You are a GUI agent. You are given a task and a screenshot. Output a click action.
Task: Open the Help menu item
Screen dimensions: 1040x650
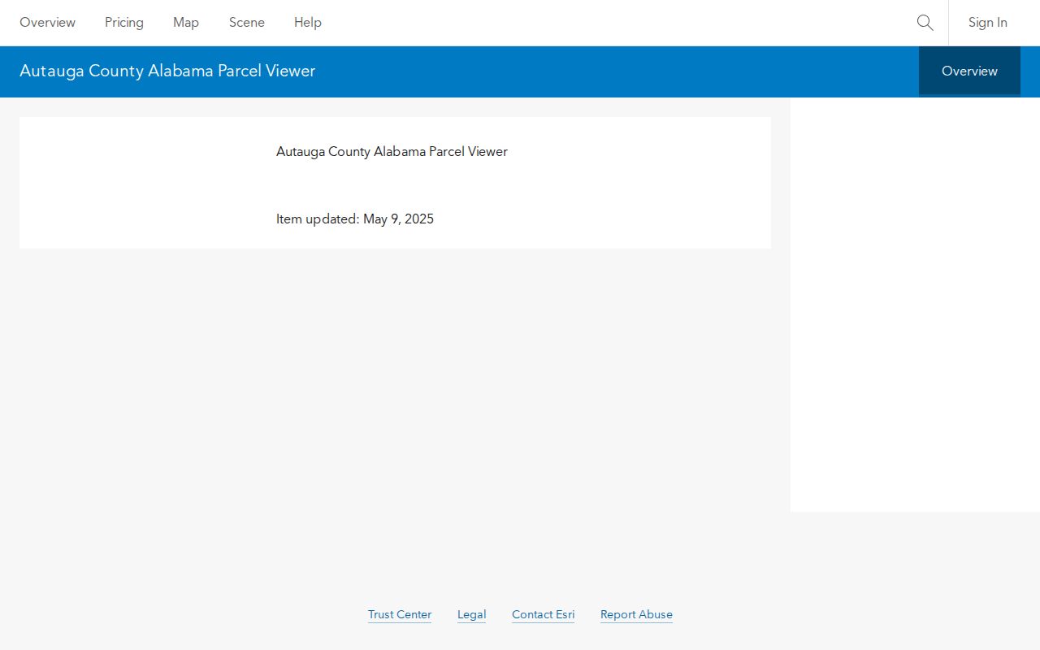tap(308, 23)
